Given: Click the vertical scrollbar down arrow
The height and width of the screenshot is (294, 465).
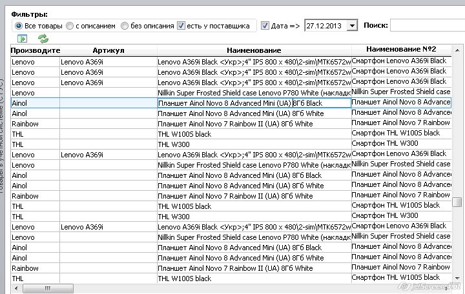Looking at the screenshot, I should coord(457,278).
